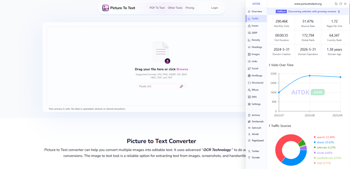This screenshot has width=350, height=169.
Task: Open the Issues section
Action: 256,26
